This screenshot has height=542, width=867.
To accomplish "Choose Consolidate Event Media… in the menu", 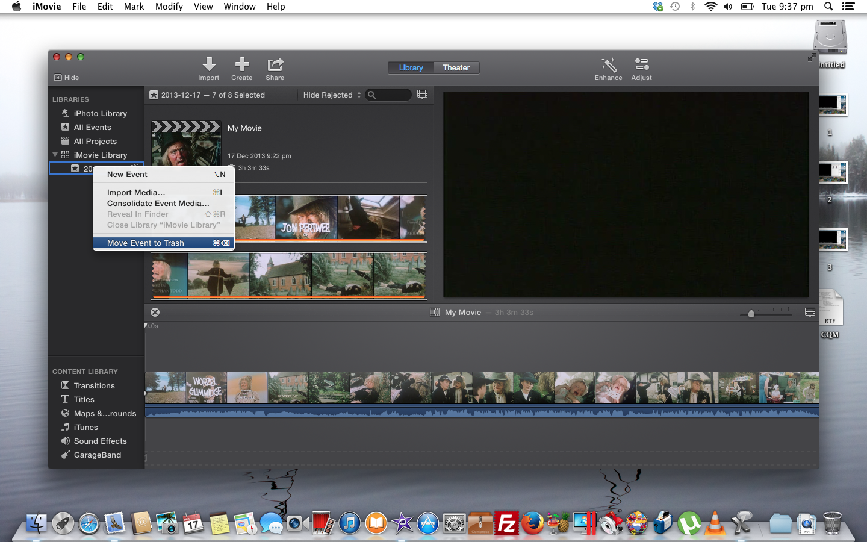I will (x=164, y=204).
